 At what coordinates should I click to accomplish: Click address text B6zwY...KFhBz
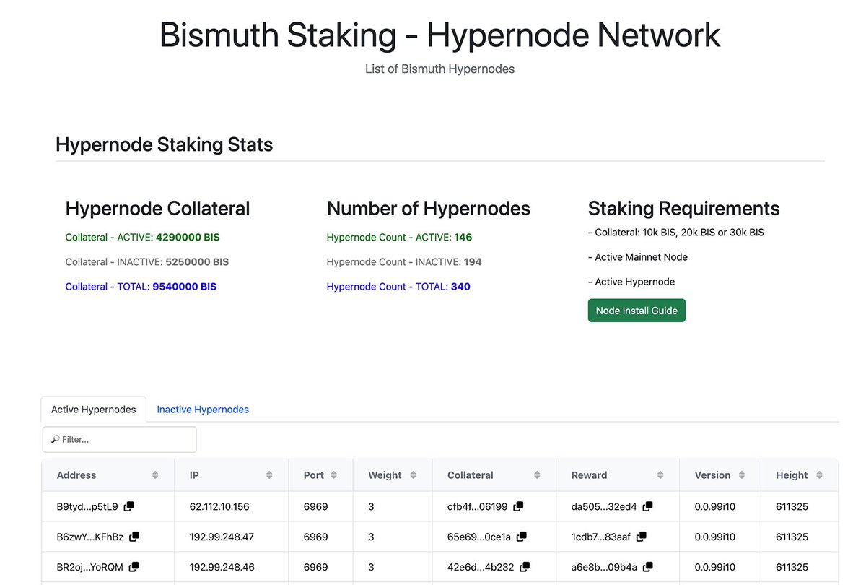coord(90,537)
